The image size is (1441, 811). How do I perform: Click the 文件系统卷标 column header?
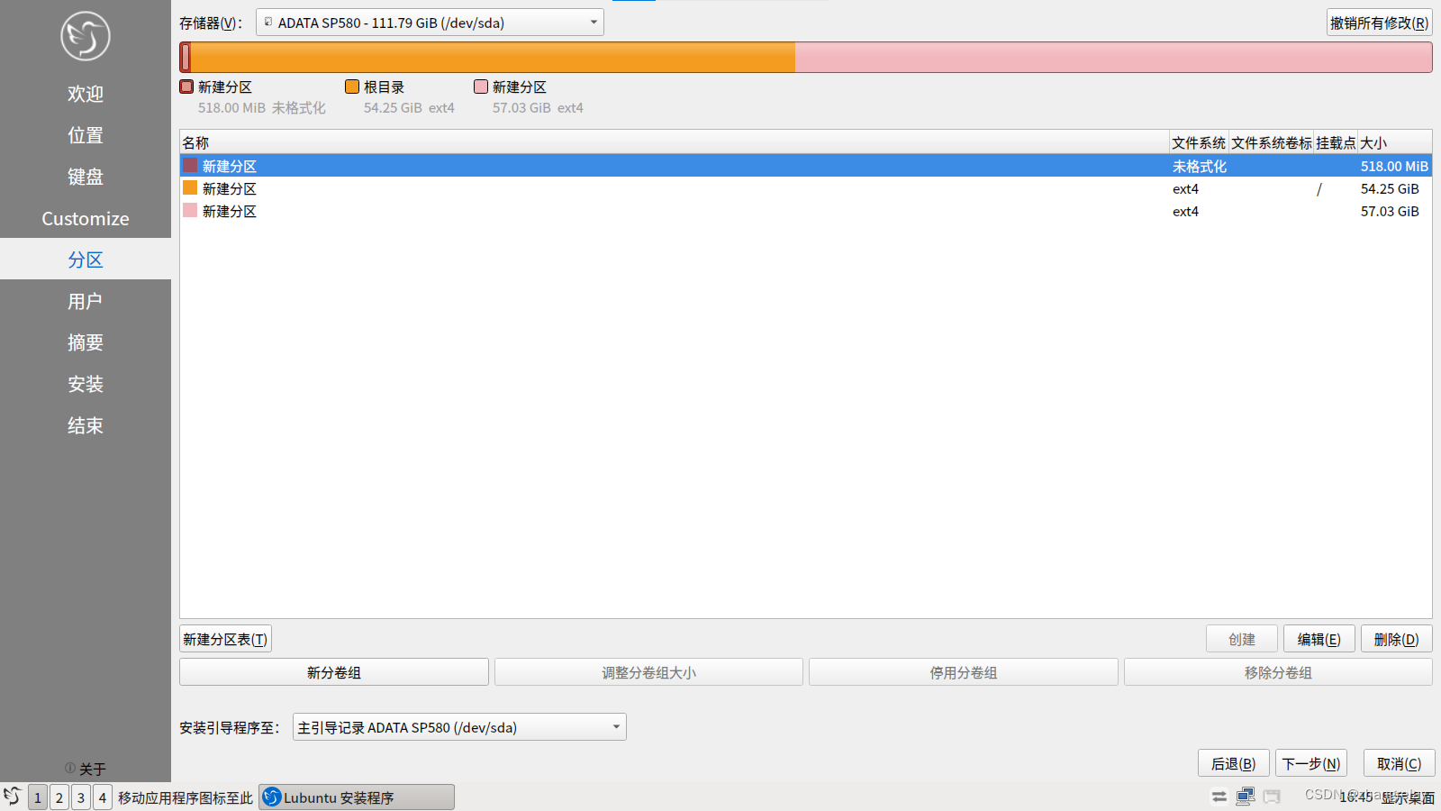(1272, 142)
